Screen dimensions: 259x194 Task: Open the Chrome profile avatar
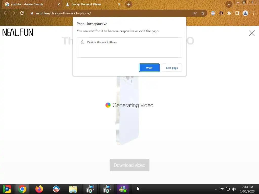[245, 13]
